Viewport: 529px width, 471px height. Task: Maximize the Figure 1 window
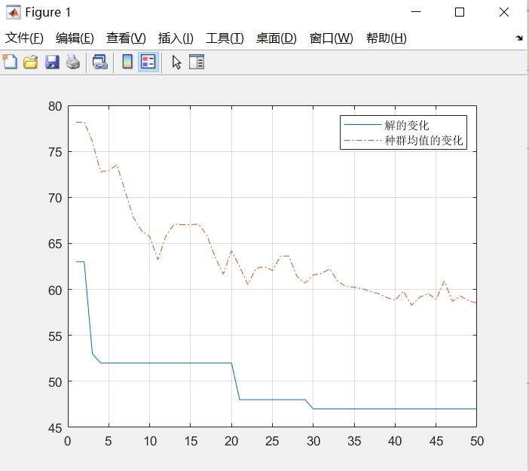coord(460,12)
